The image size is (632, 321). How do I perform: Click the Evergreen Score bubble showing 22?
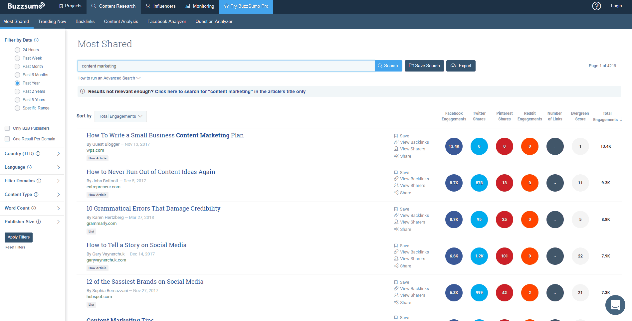(x=580, y=256)
